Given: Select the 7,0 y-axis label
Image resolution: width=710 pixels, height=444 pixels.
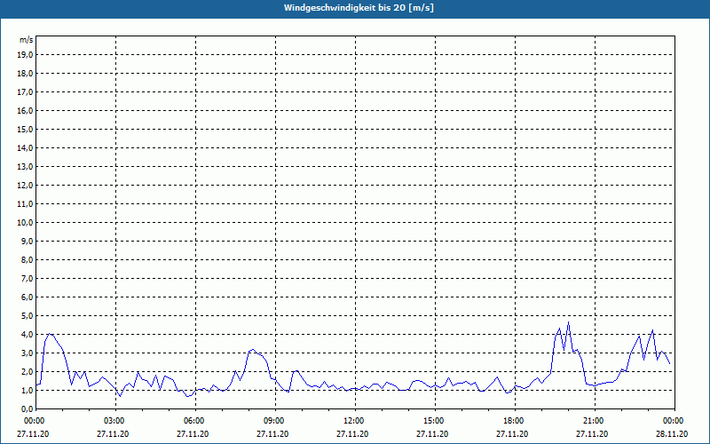Looking at the screenshot, I should point(27,278).
